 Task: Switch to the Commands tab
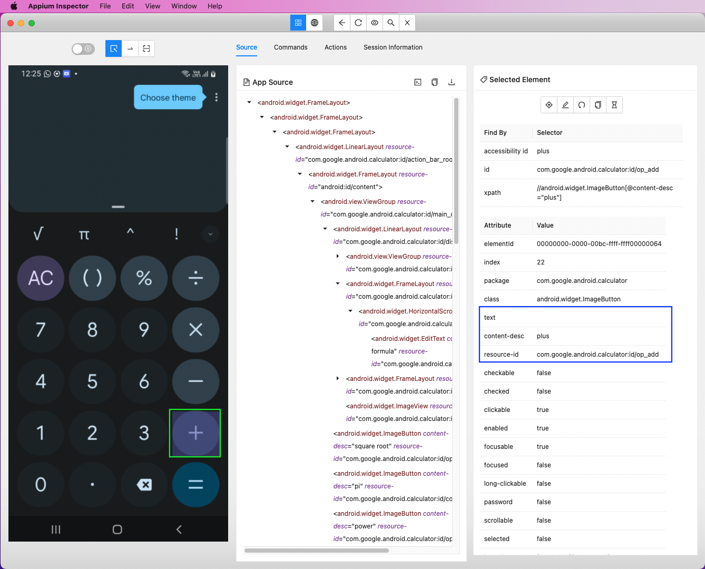click(x=290, y=47)
